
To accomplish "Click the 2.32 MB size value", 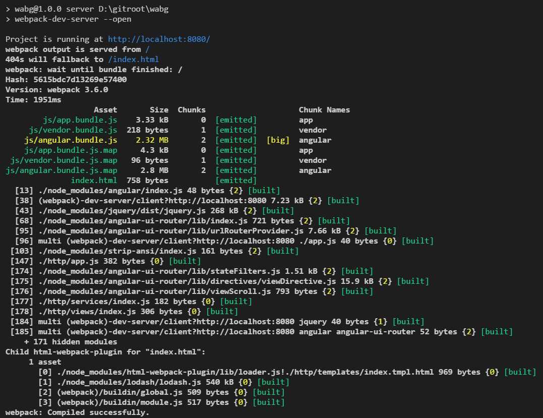I will tap(152, 140).
